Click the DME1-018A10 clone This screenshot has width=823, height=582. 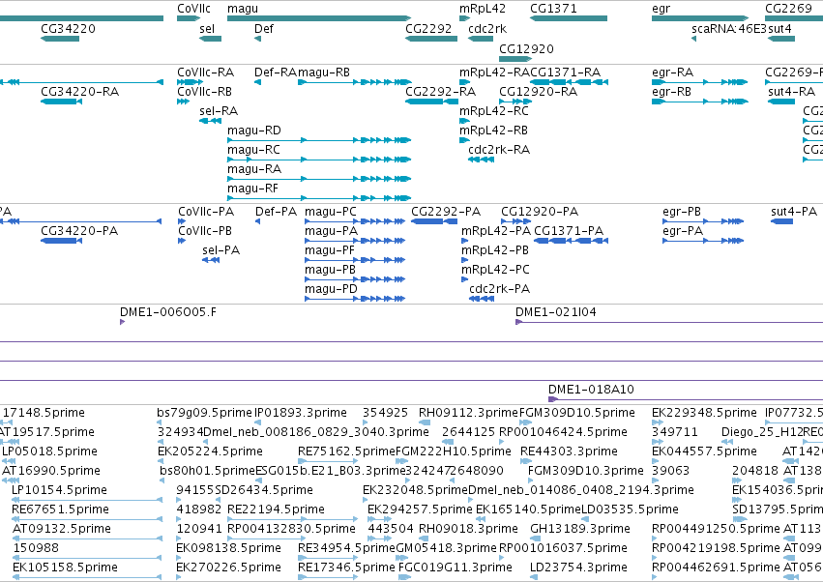pyautogui.click(x=686, y=399)
